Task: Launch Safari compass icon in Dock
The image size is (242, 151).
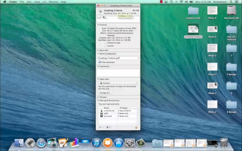Action: point(41,143)
